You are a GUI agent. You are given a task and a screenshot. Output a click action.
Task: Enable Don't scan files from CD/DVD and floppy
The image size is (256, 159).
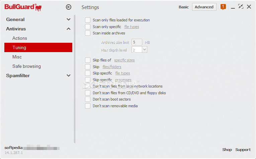pos(88,93)
